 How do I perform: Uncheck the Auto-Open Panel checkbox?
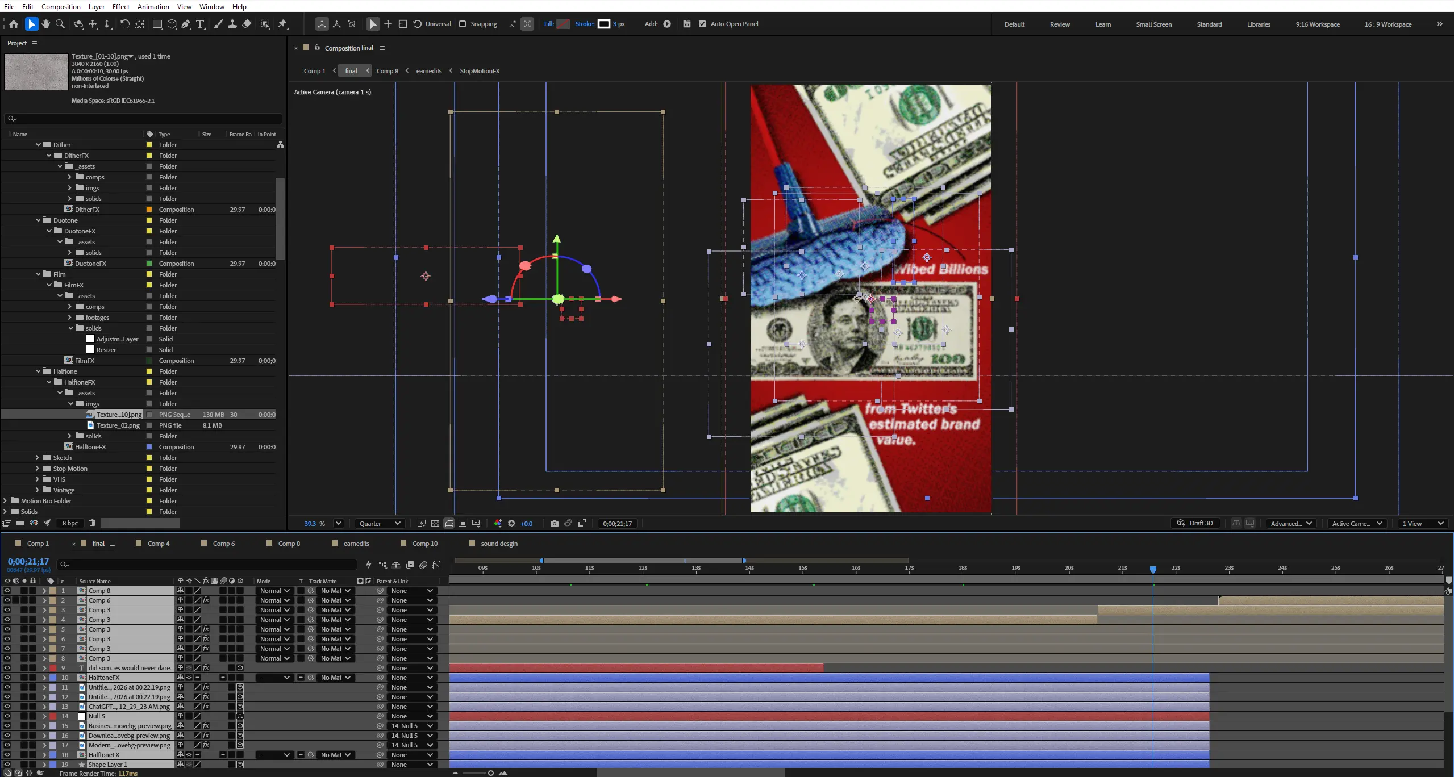click(702, 24)
